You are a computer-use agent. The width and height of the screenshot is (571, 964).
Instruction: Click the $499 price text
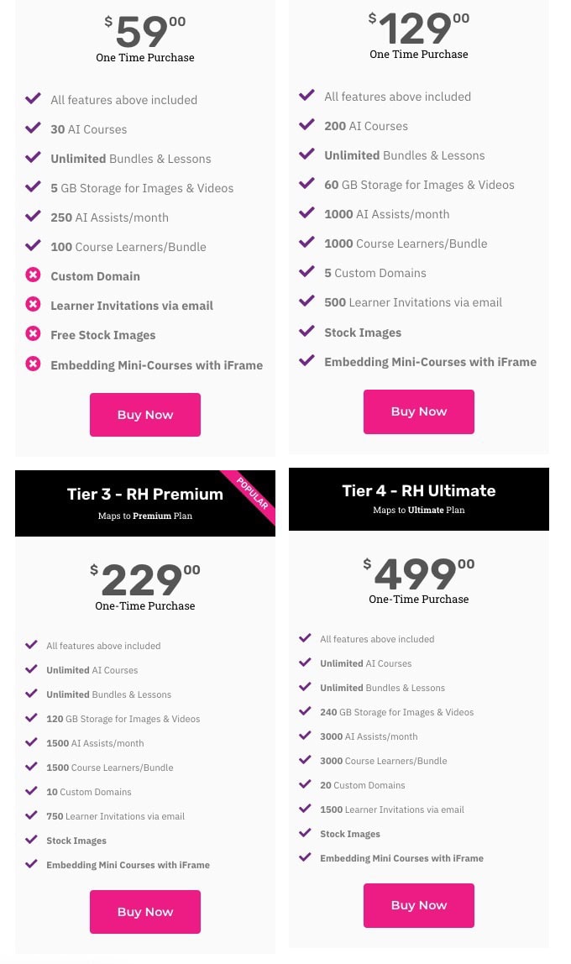click(x=418, y=574)
